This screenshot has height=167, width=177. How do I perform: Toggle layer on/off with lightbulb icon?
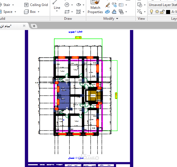click(x=152, y=12)
